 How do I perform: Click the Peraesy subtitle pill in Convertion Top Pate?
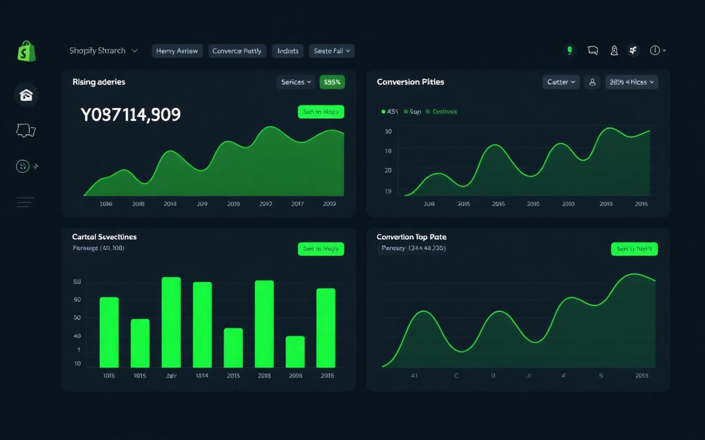(413, 249)
